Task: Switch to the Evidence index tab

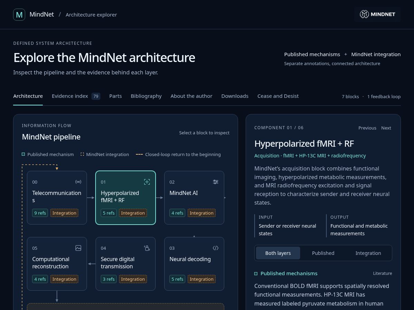Action: pyautogui.click(x=76, y=96)
